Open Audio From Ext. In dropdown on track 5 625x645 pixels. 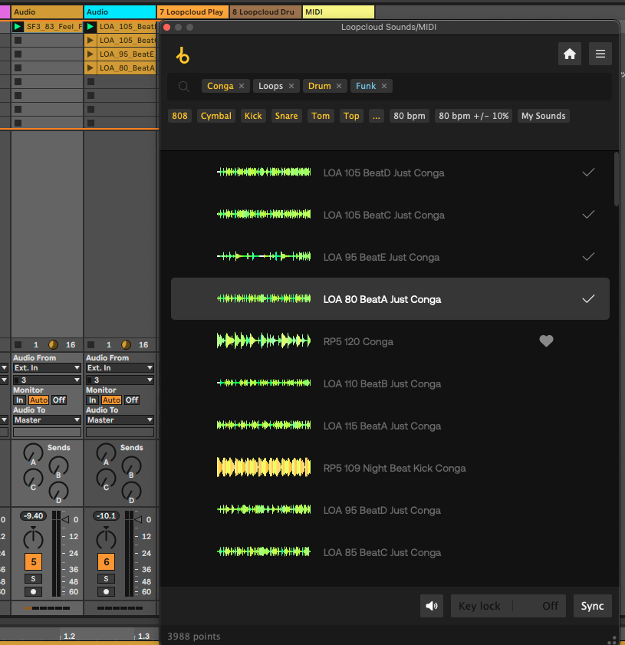tap(47, 368)
